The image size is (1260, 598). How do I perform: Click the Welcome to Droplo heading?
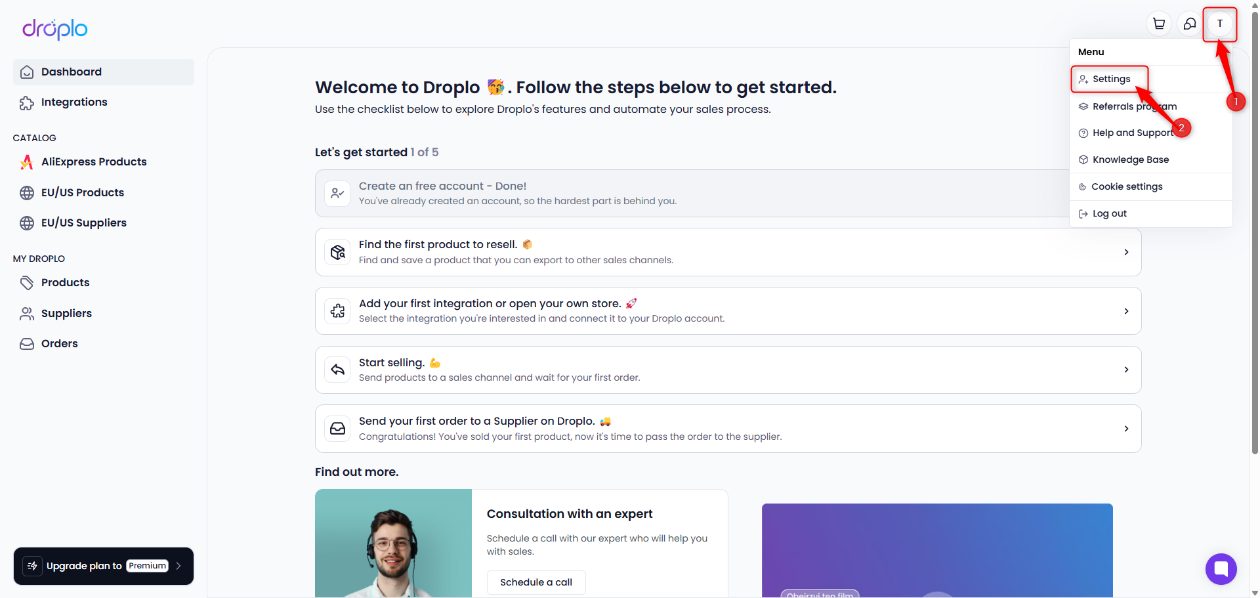(576, 87)
